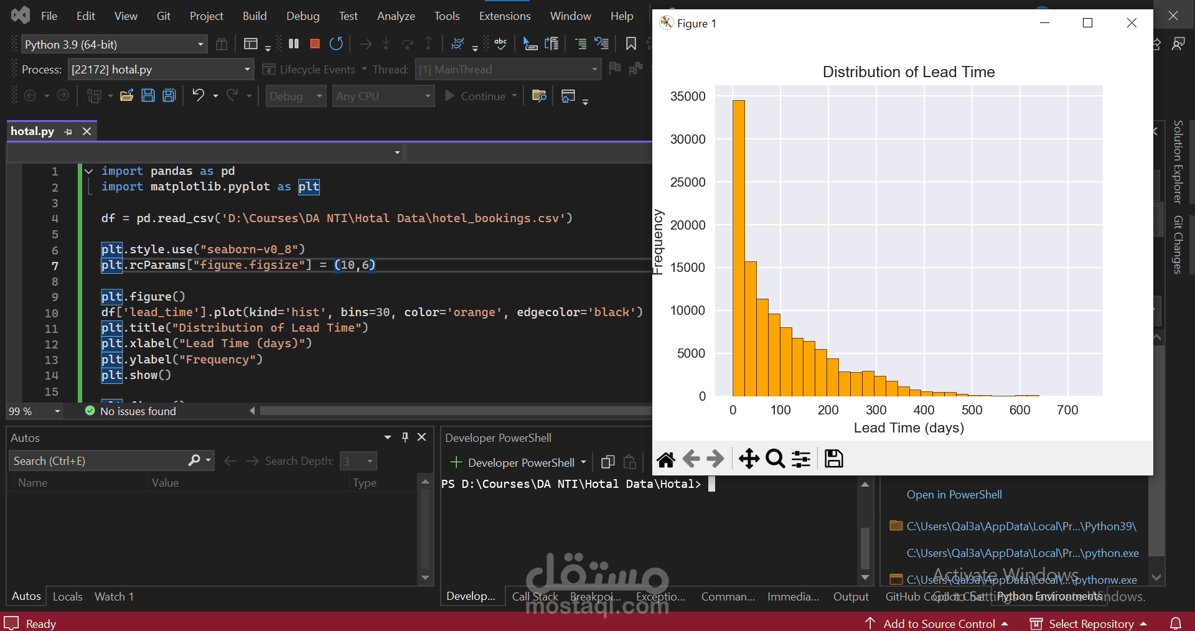Click the Save All toolbar icon
This screenshot has width=1195, height=631.
(x=169, y=96)
